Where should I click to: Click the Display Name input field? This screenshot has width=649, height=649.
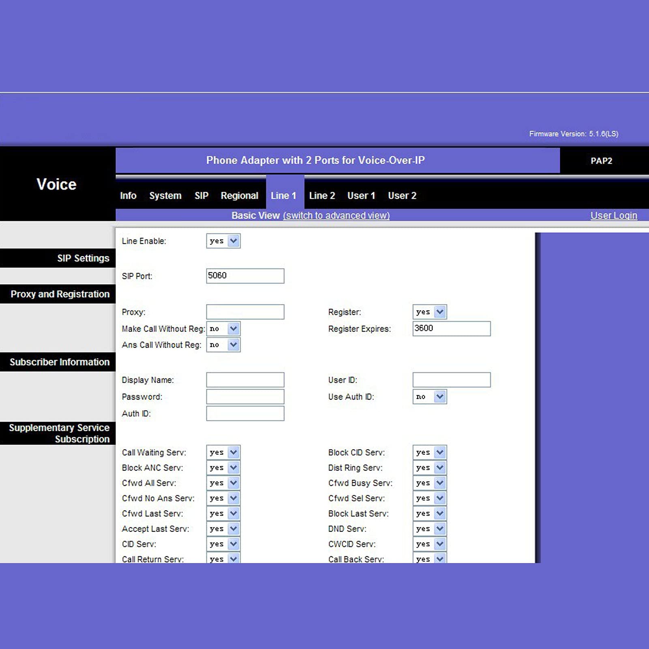coord(245,380)
